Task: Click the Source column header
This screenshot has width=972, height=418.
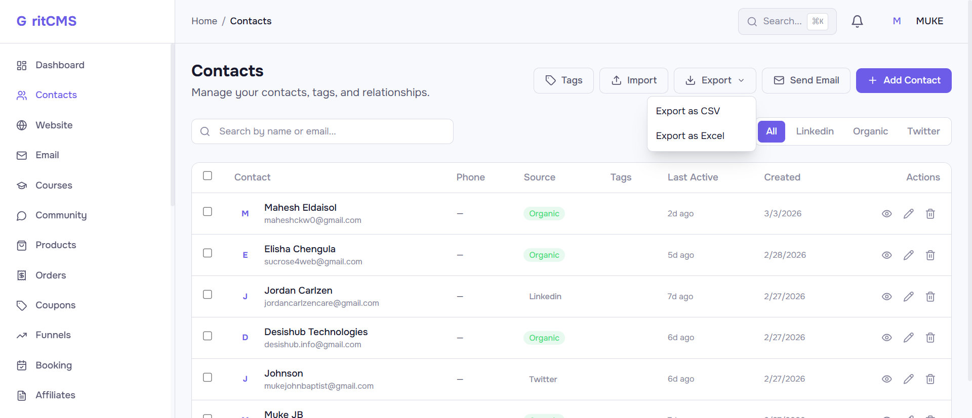Action: [540, 177]
